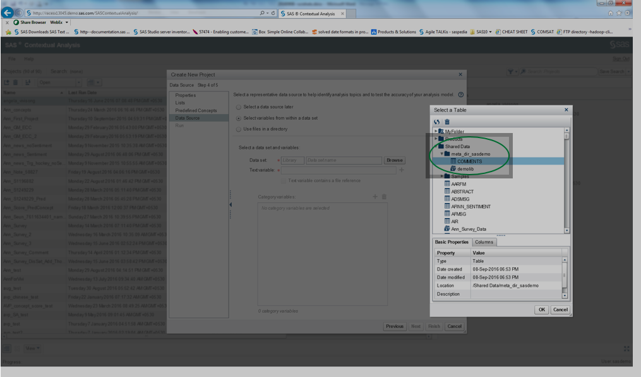641x377 pixels.
Task: Click the properties table scrollbar down arrow
Action: point(565,296)
